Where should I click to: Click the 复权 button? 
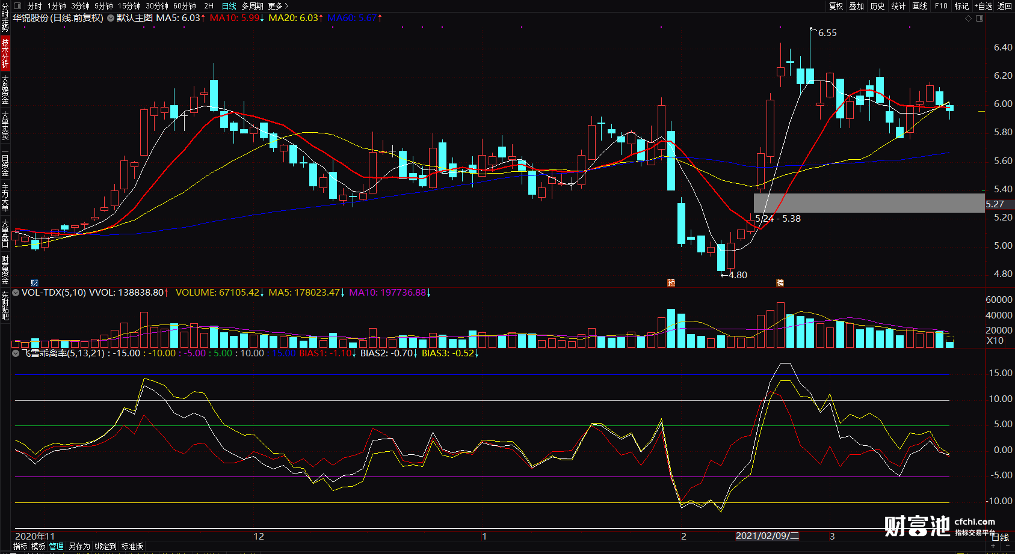(836, 6)
